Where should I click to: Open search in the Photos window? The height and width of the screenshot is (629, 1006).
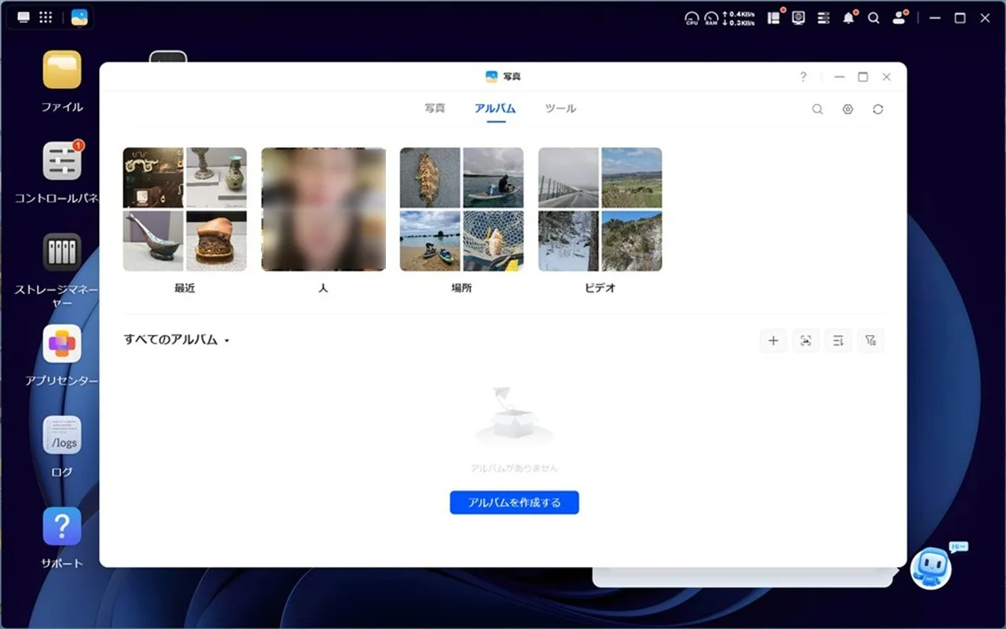(x=817, y=109)
